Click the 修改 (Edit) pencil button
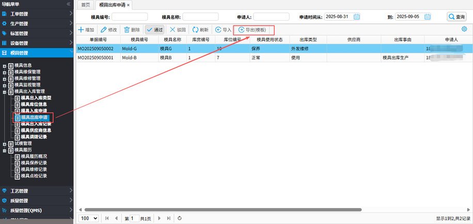The height and width of the screenshot is (224, 473). click(x=109, y=30)
